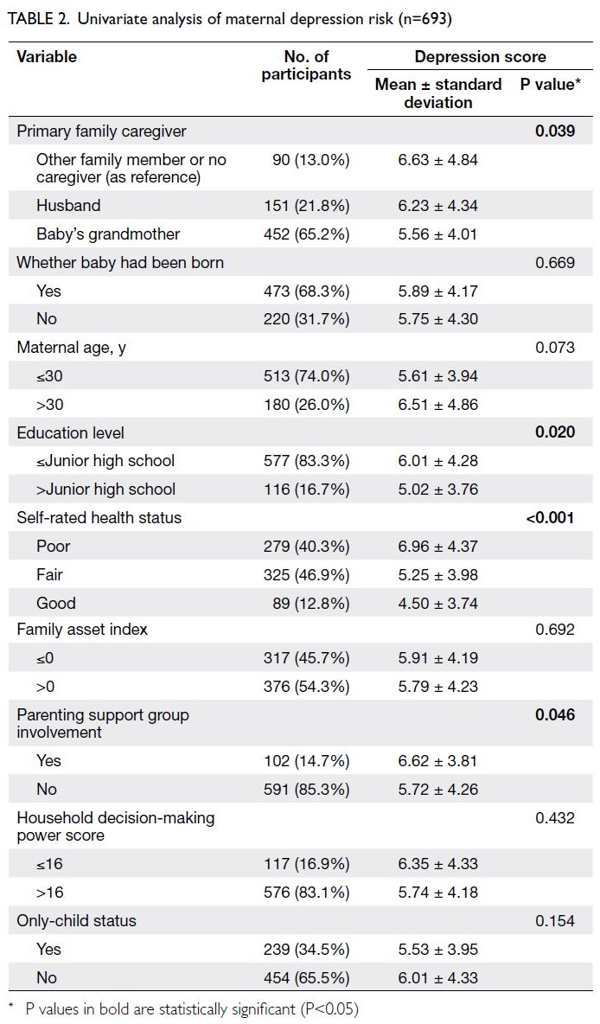Image resolution: width=600 pixels, height=1024 pixels.
Task: Click the footnote about bold P values
Action: pyautogui.click(x=185, y=1009)
